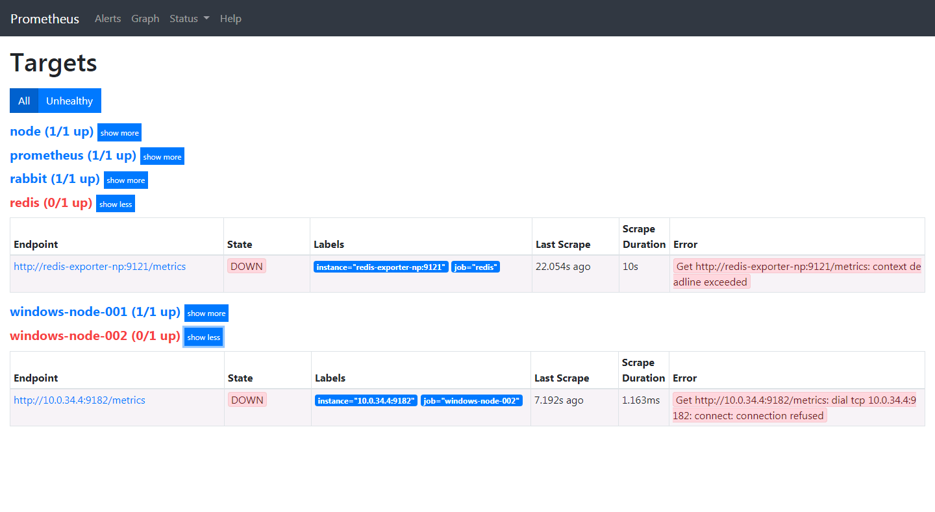Click the connection refused error message

[795, 408]
